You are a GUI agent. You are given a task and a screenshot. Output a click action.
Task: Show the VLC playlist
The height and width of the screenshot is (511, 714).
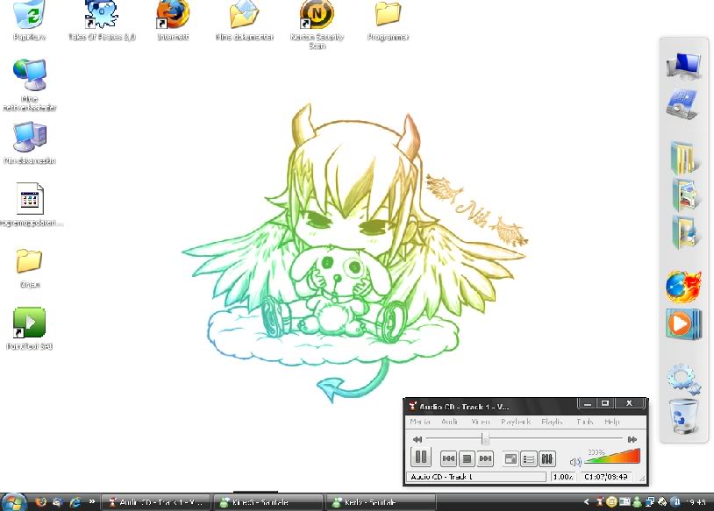tap(529, 458)
